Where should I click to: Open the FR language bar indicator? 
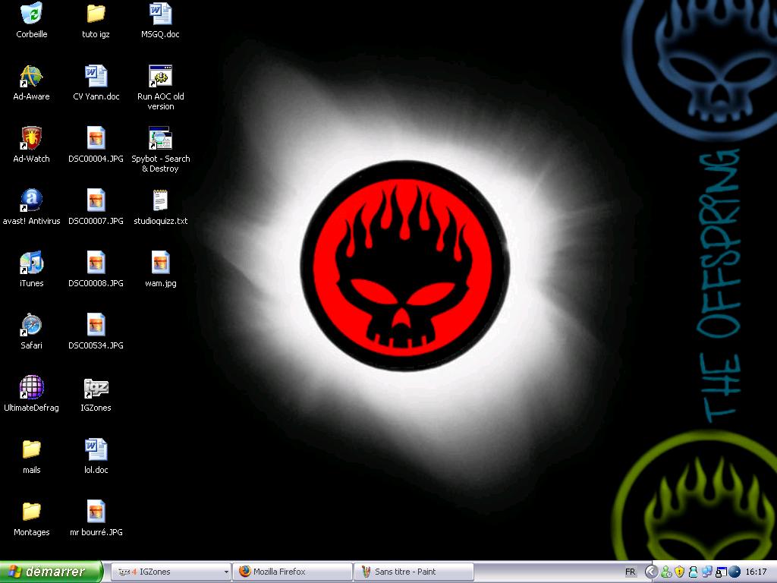pos(630,572)
